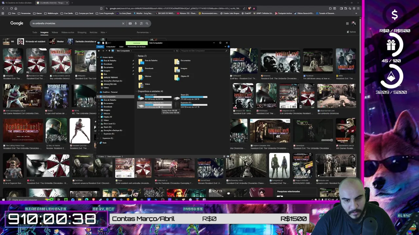Switch to Google Vídeos results tab
The width and height of the screenshot is (419, 235).
(55, 32)
